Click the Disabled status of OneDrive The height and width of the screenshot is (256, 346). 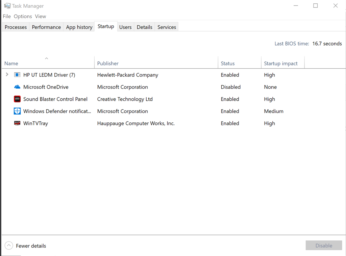pos(230,87)
